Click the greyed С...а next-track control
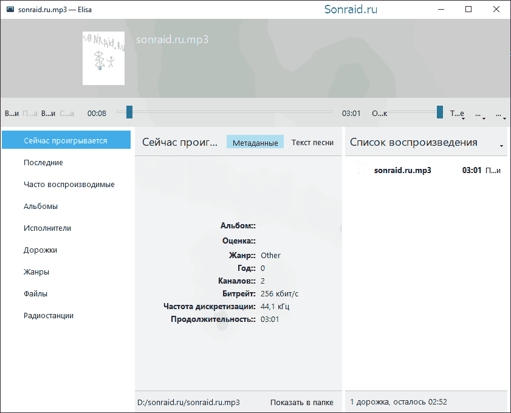This screenshot has height=413, width=511. point(67,114)
